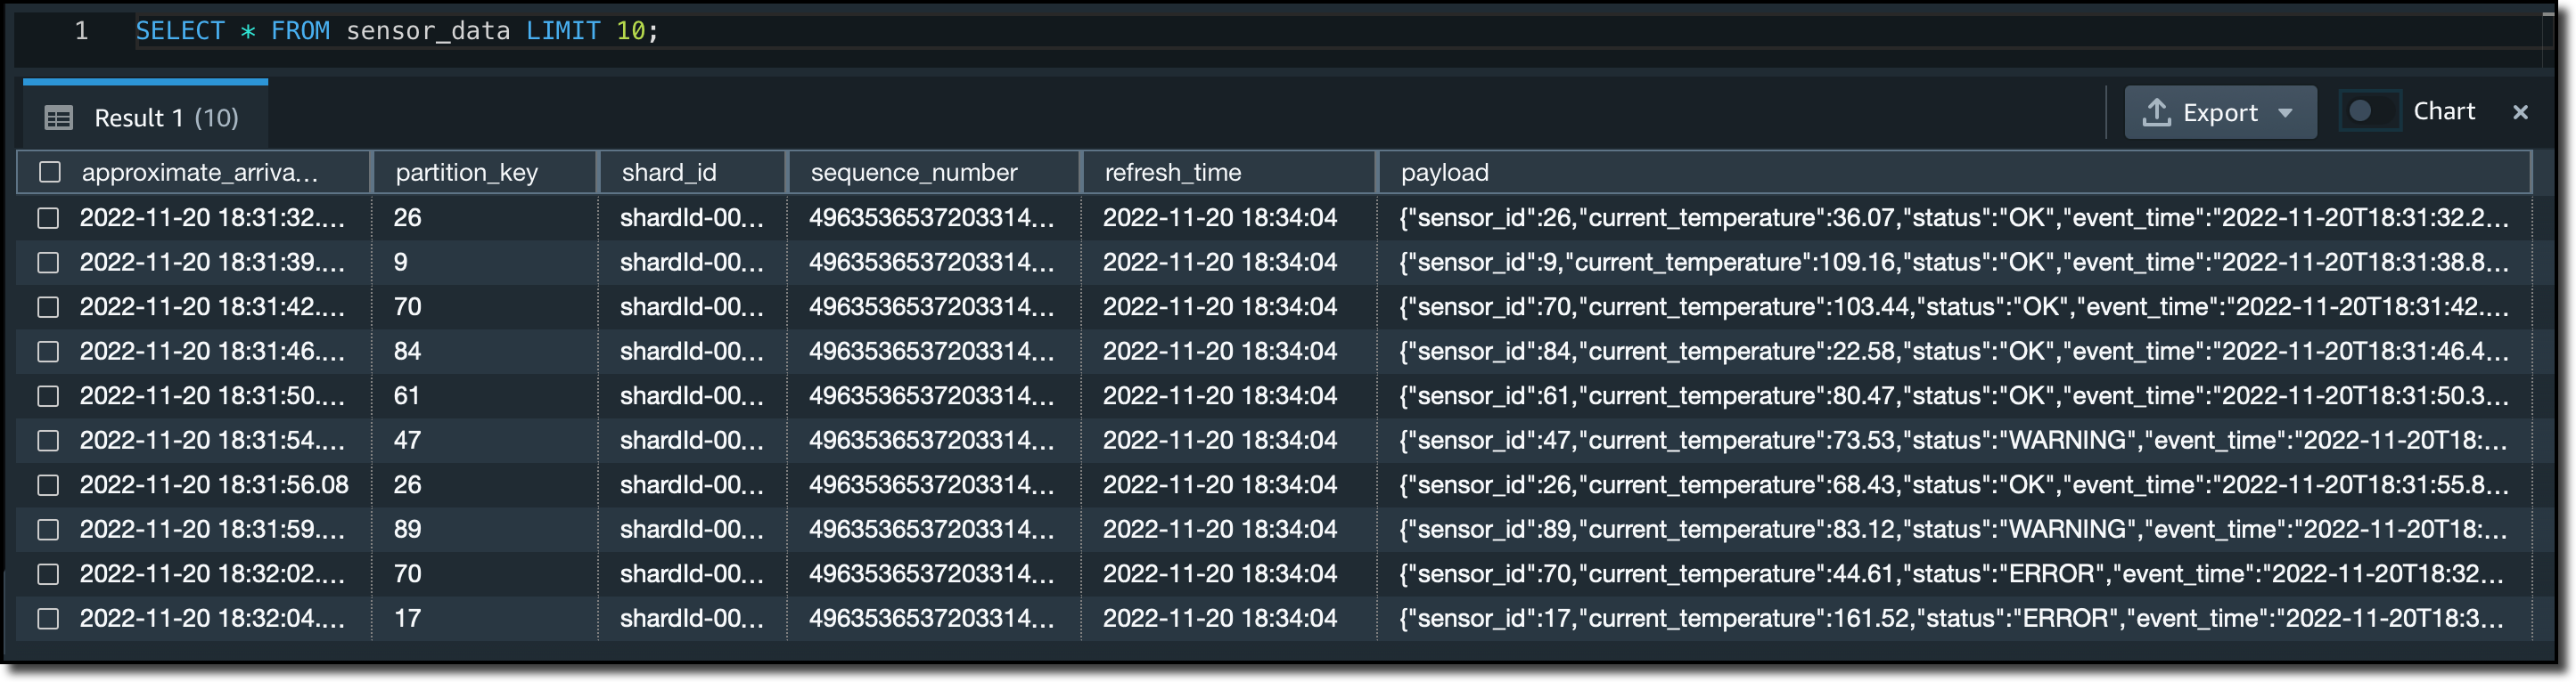Screen dimensions: 2576x682
Task: Open the Export dropdown arrow
Action: pos(2284,113)
